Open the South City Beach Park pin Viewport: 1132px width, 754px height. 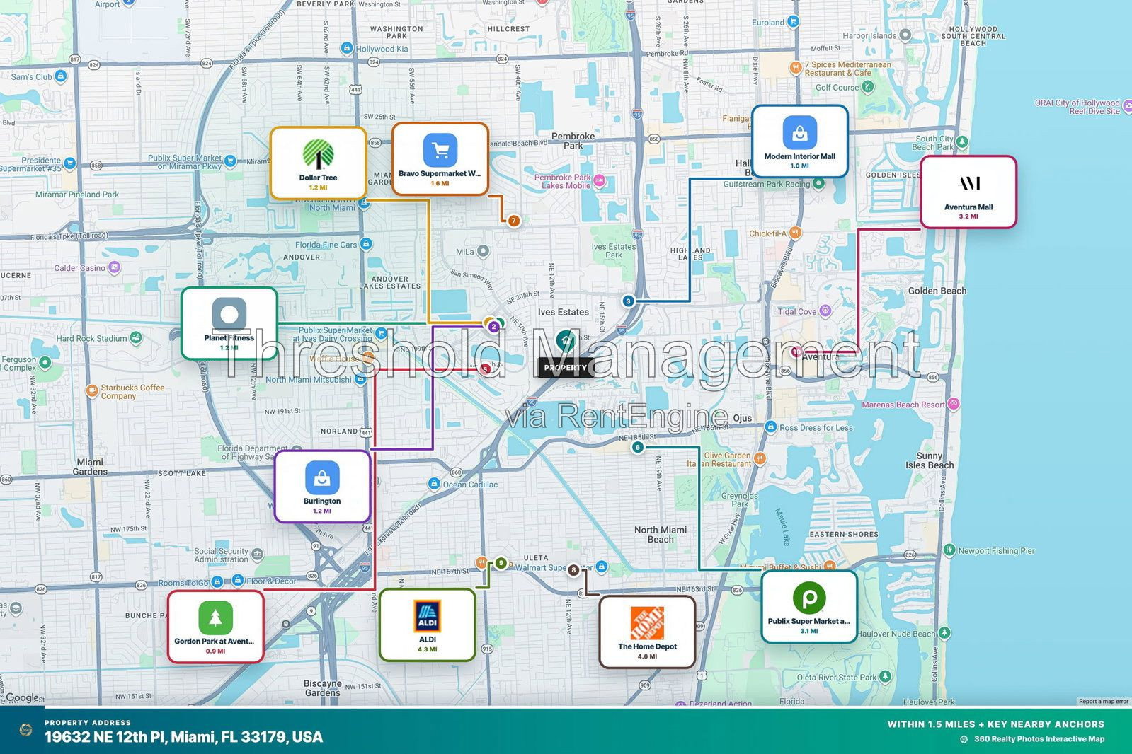point(962,142)
